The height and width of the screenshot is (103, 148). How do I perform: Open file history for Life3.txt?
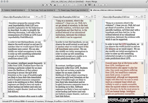point(142,17)
